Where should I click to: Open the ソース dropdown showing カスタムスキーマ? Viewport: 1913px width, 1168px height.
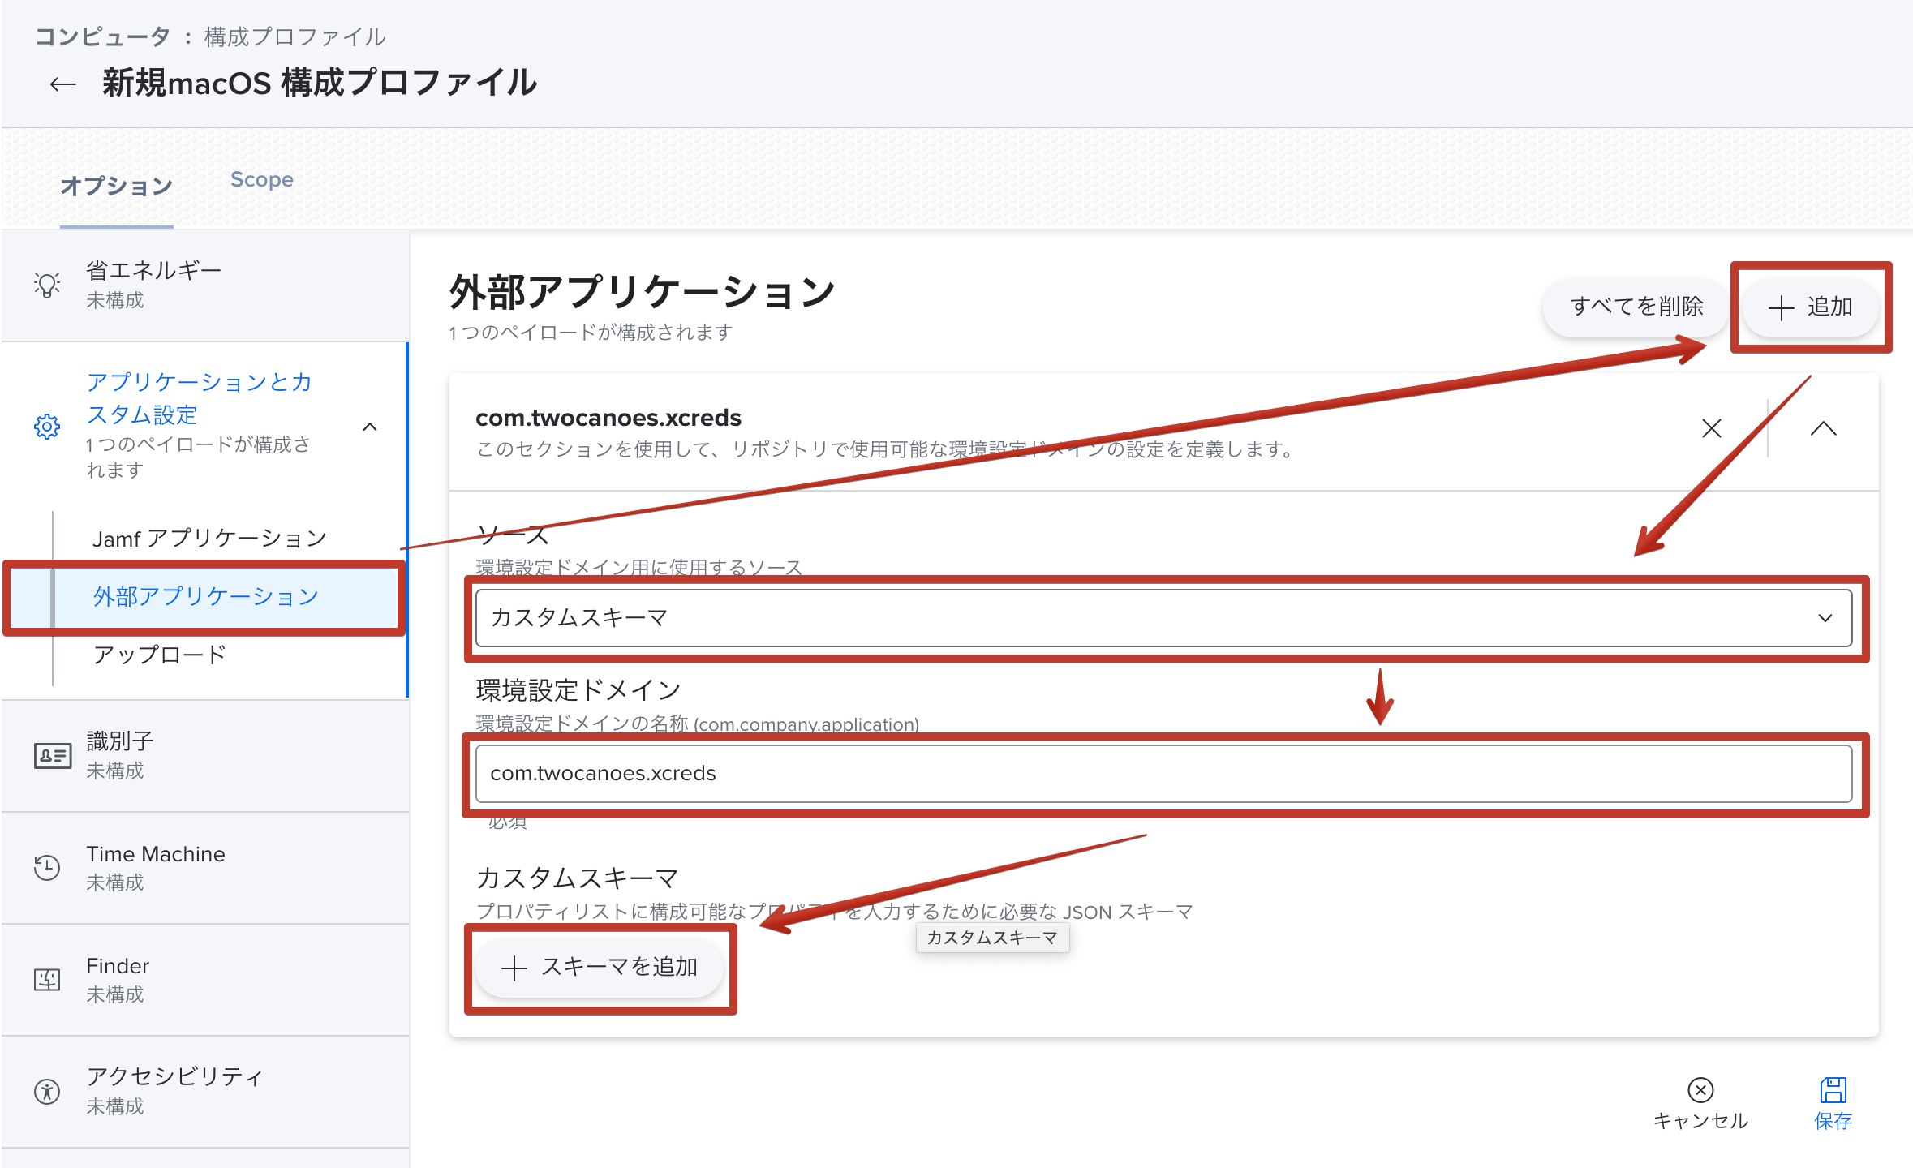point(1163,618)
